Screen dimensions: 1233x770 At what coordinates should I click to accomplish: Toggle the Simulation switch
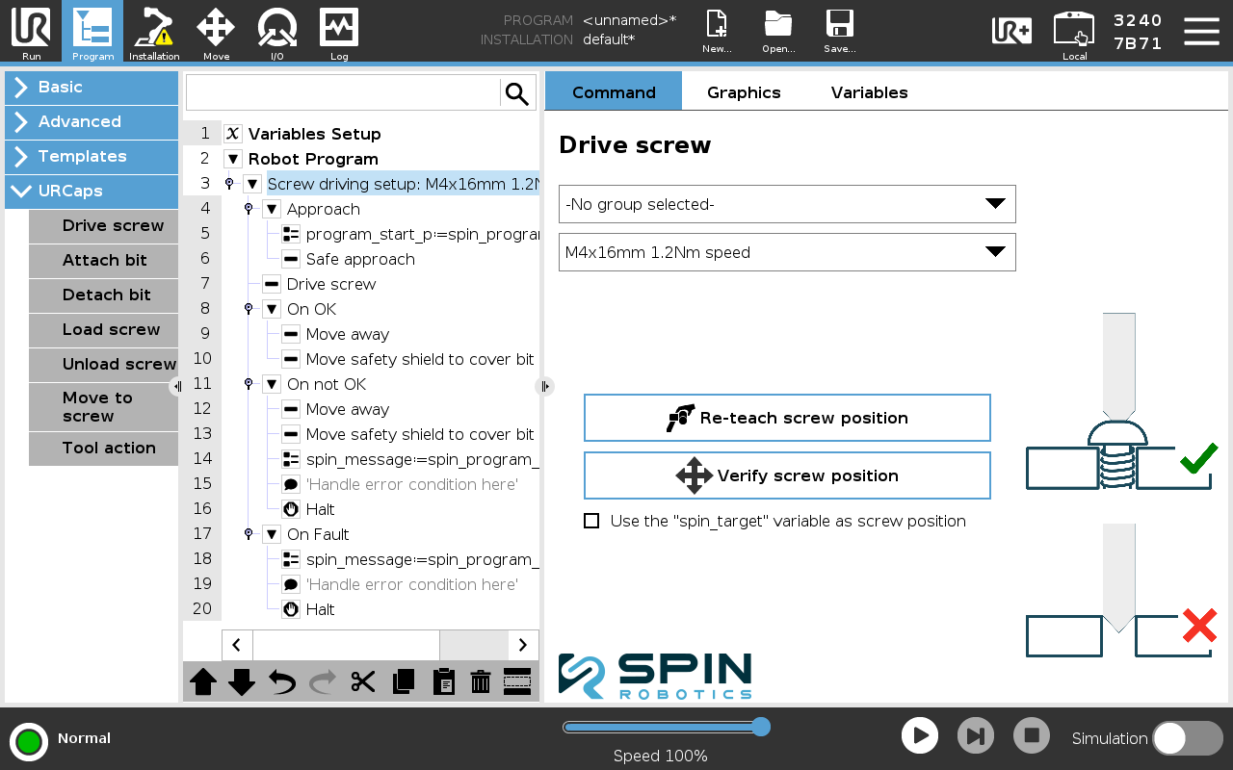tap(1188, 738)
